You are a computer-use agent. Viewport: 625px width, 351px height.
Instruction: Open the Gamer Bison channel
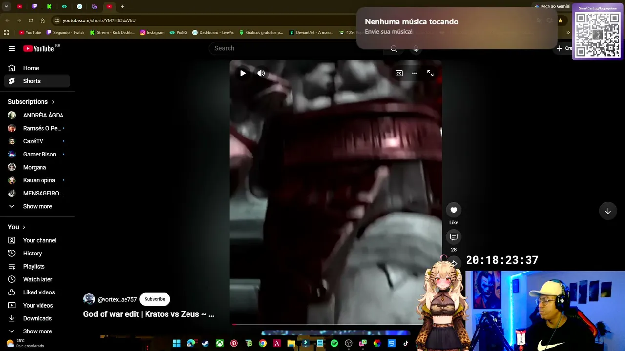pyautogui.click(x=37, y=154)
